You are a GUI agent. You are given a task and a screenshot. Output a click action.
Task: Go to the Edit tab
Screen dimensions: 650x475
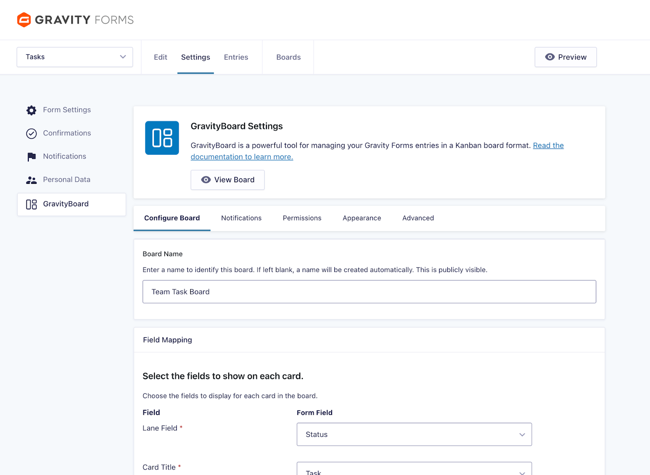coord(160,57)
